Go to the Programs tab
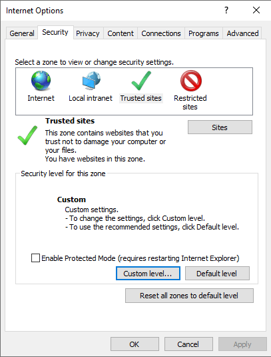Viewport: 271px width, 357px height. [204, 33]
